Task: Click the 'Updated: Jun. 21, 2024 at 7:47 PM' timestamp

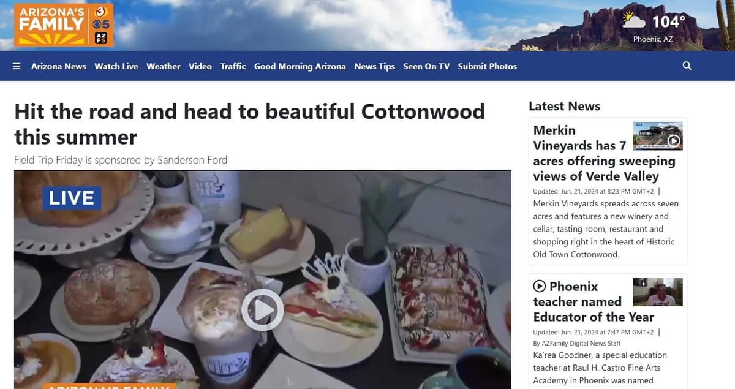Action: 594,332
